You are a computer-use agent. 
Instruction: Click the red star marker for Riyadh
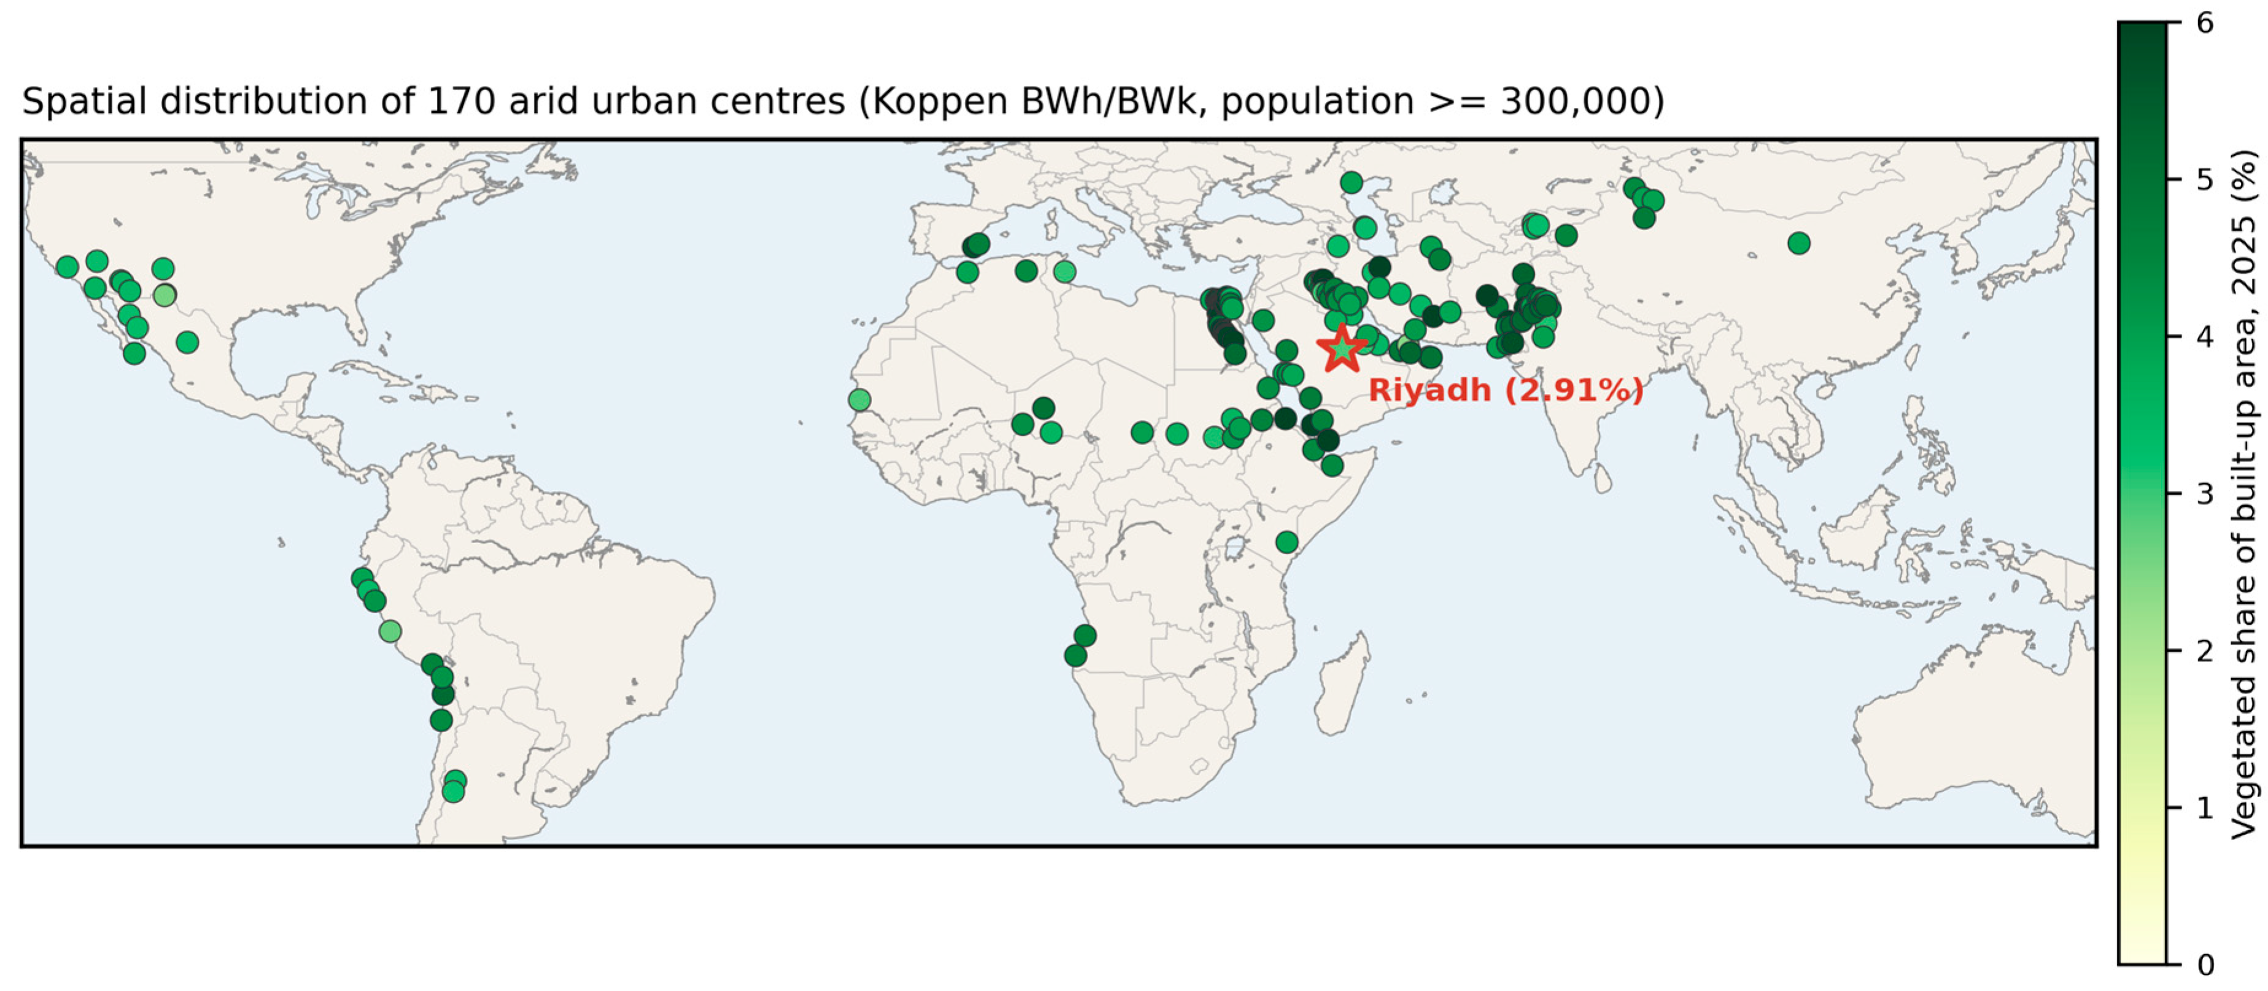click(x=1341, y=349)
